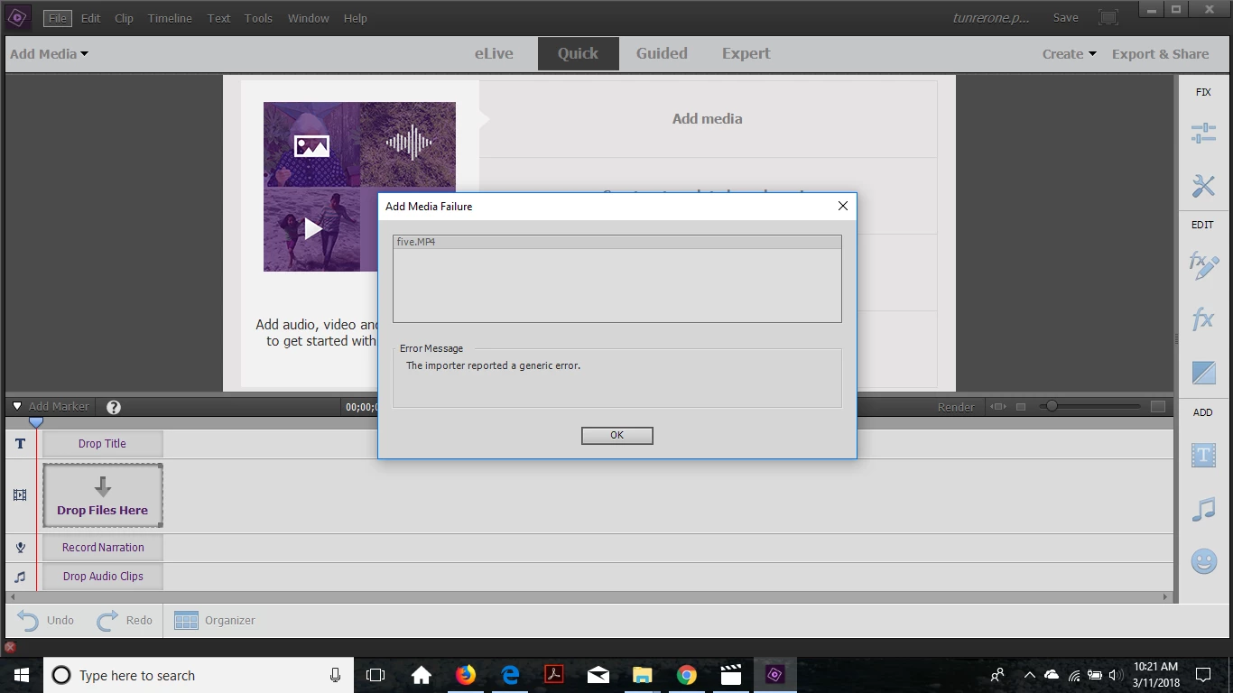Click the full screen monitor icon near Save
Image resolution: width=1233 pixels, height=693 pixels.
tap(1108, 17)
